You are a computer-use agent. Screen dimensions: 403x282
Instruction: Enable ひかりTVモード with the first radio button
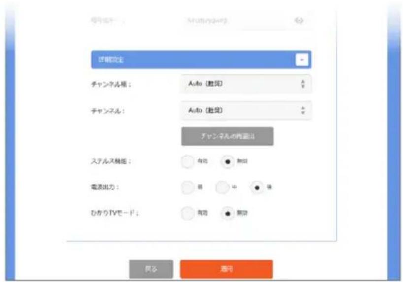coord(187,213)
